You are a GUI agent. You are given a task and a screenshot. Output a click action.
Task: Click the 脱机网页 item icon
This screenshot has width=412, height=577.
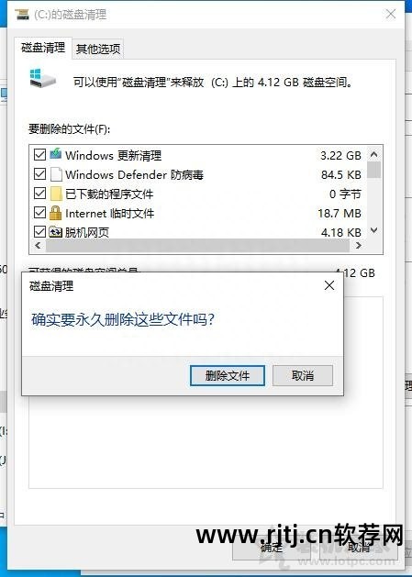coord(55,232)
